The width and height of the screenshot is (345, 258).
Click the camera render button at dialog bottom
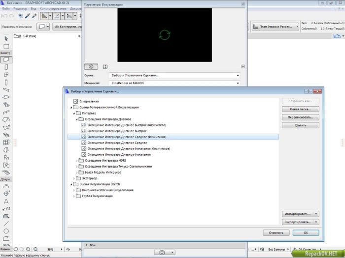click(162, 253)
